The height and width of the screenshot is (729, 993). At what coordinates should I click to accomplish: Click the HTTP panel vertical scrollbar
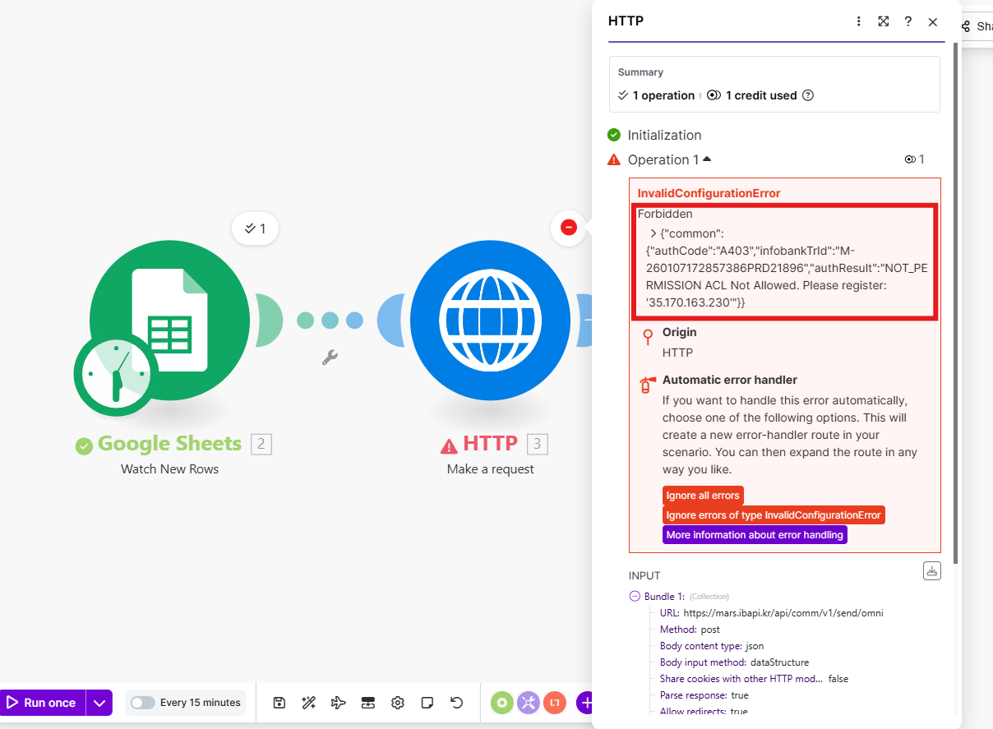[x=955, y=304]
